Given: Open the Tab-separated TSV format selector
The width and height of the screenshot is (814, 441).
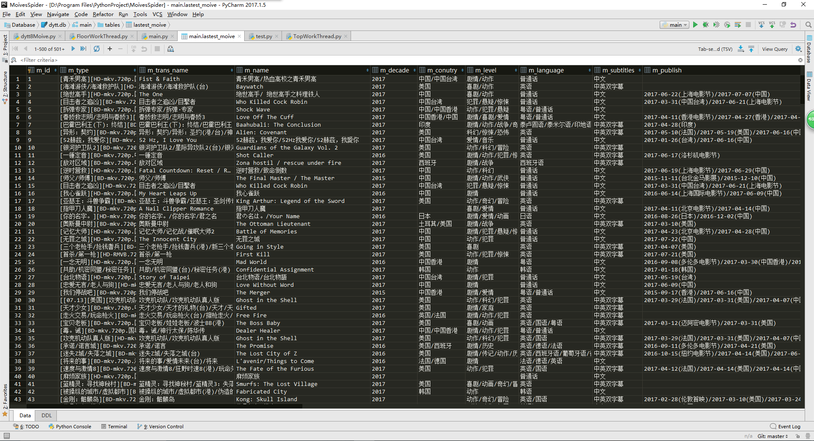Looking at the screenshot, I should click(715, 49).
